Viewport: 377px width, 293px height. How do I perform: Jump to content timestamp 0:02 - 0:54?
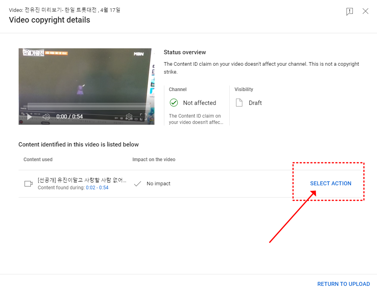(97, 188)
